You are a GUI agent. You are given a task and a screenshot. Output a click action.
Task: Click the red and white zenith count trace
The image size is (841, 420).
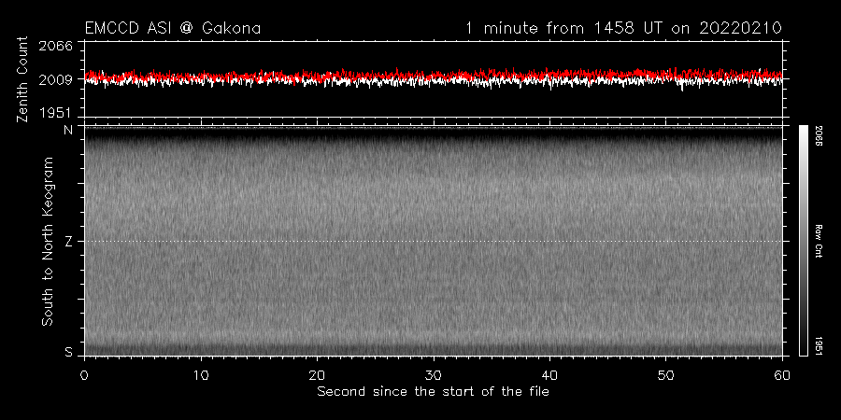coord(433,77)
